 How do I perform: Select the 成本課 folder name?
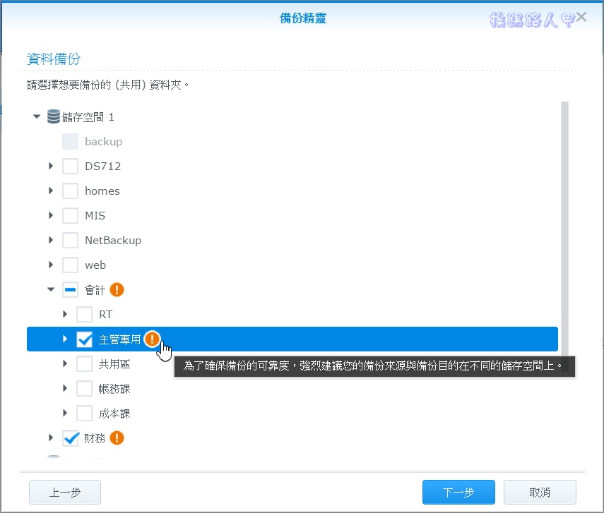(114, 414)
